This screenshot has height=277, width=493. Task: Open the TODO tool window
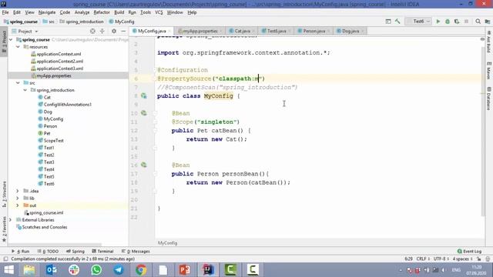point(48,252)
